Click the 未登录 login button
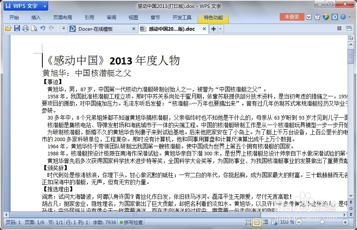357x230 pixels. pyautogui.click(x=291, y=17)
